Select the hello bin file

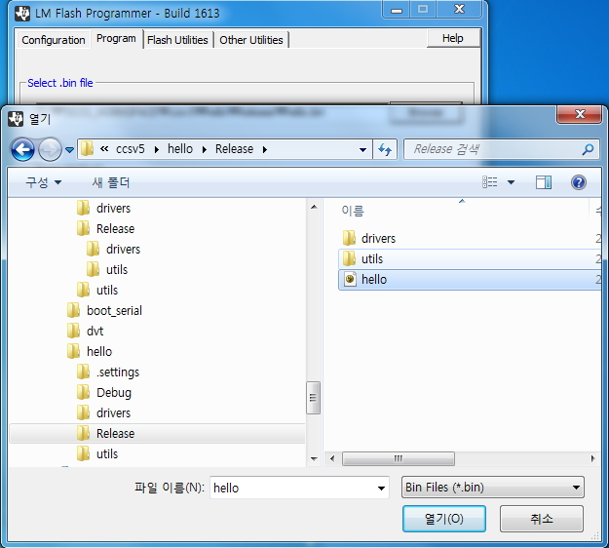(470, 280)
